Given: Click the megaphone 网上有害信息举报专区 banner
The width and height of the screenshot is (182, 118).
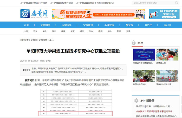Looking at the screenshot, I should (x=164, y=14).
